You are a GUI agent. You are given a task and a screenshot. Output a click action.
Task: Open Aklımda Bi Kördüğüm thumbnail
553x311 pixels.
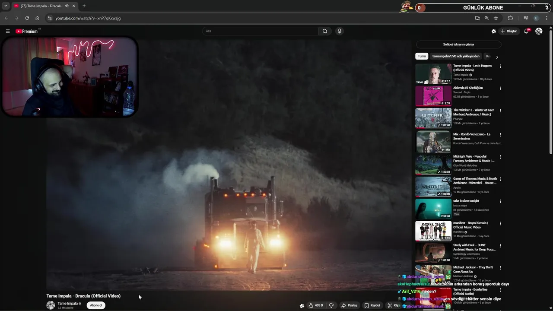click(433, 96)
